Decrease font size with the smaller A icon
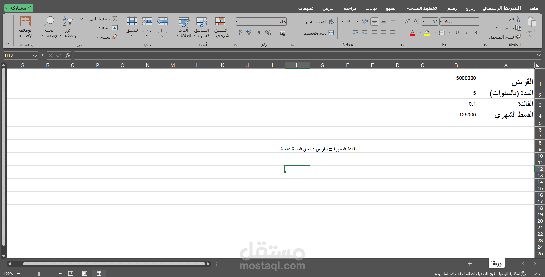Image resolution: width=545 pixels, height=277 pixels. pyautogui.click(x=407, y=21)
